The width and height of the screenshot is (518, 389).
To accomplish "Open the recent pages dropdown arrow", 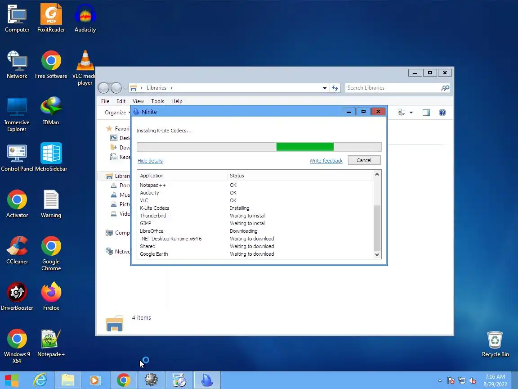I will [125, 88].
